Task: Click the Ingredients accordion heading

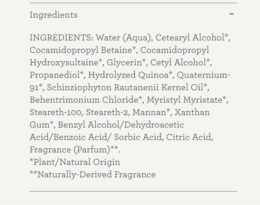Action: tap(54, 15)
